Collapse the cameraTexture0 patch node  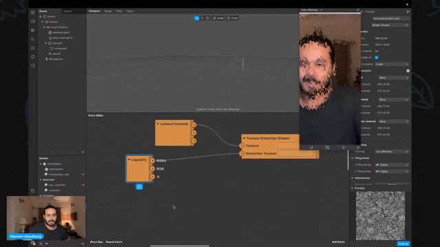tap(157, 123)
